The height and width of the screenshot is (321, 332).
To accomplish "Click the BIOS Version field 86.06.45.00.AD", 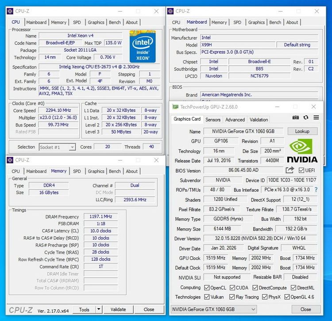I will (243, 170).
